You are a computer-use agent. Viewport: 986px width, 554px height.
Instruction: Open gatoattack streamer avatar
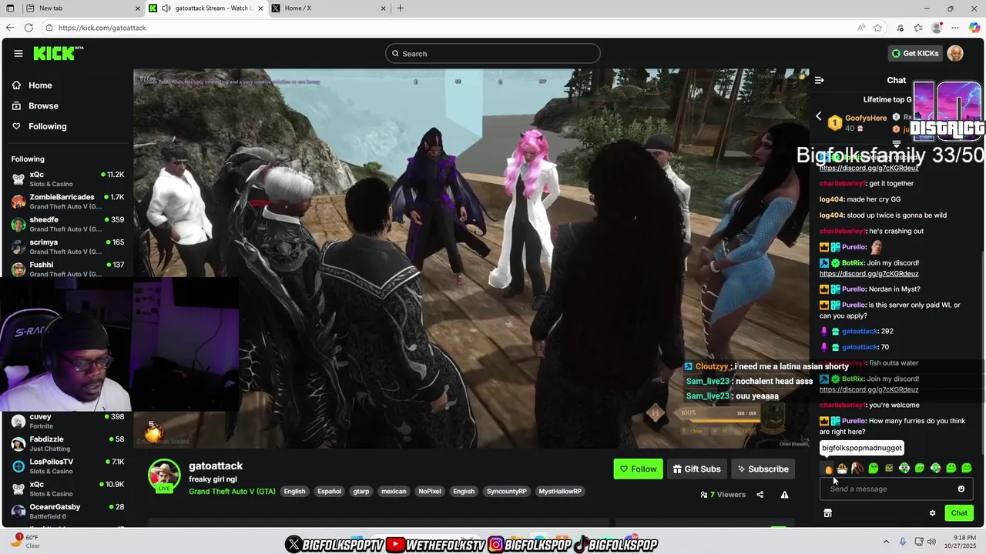click(164, 475)
